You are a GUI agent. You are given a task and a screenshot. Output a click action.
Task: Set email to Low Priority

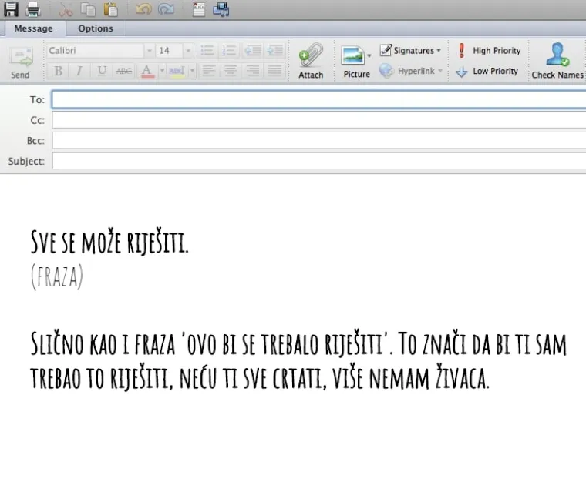tap(487, 71)
